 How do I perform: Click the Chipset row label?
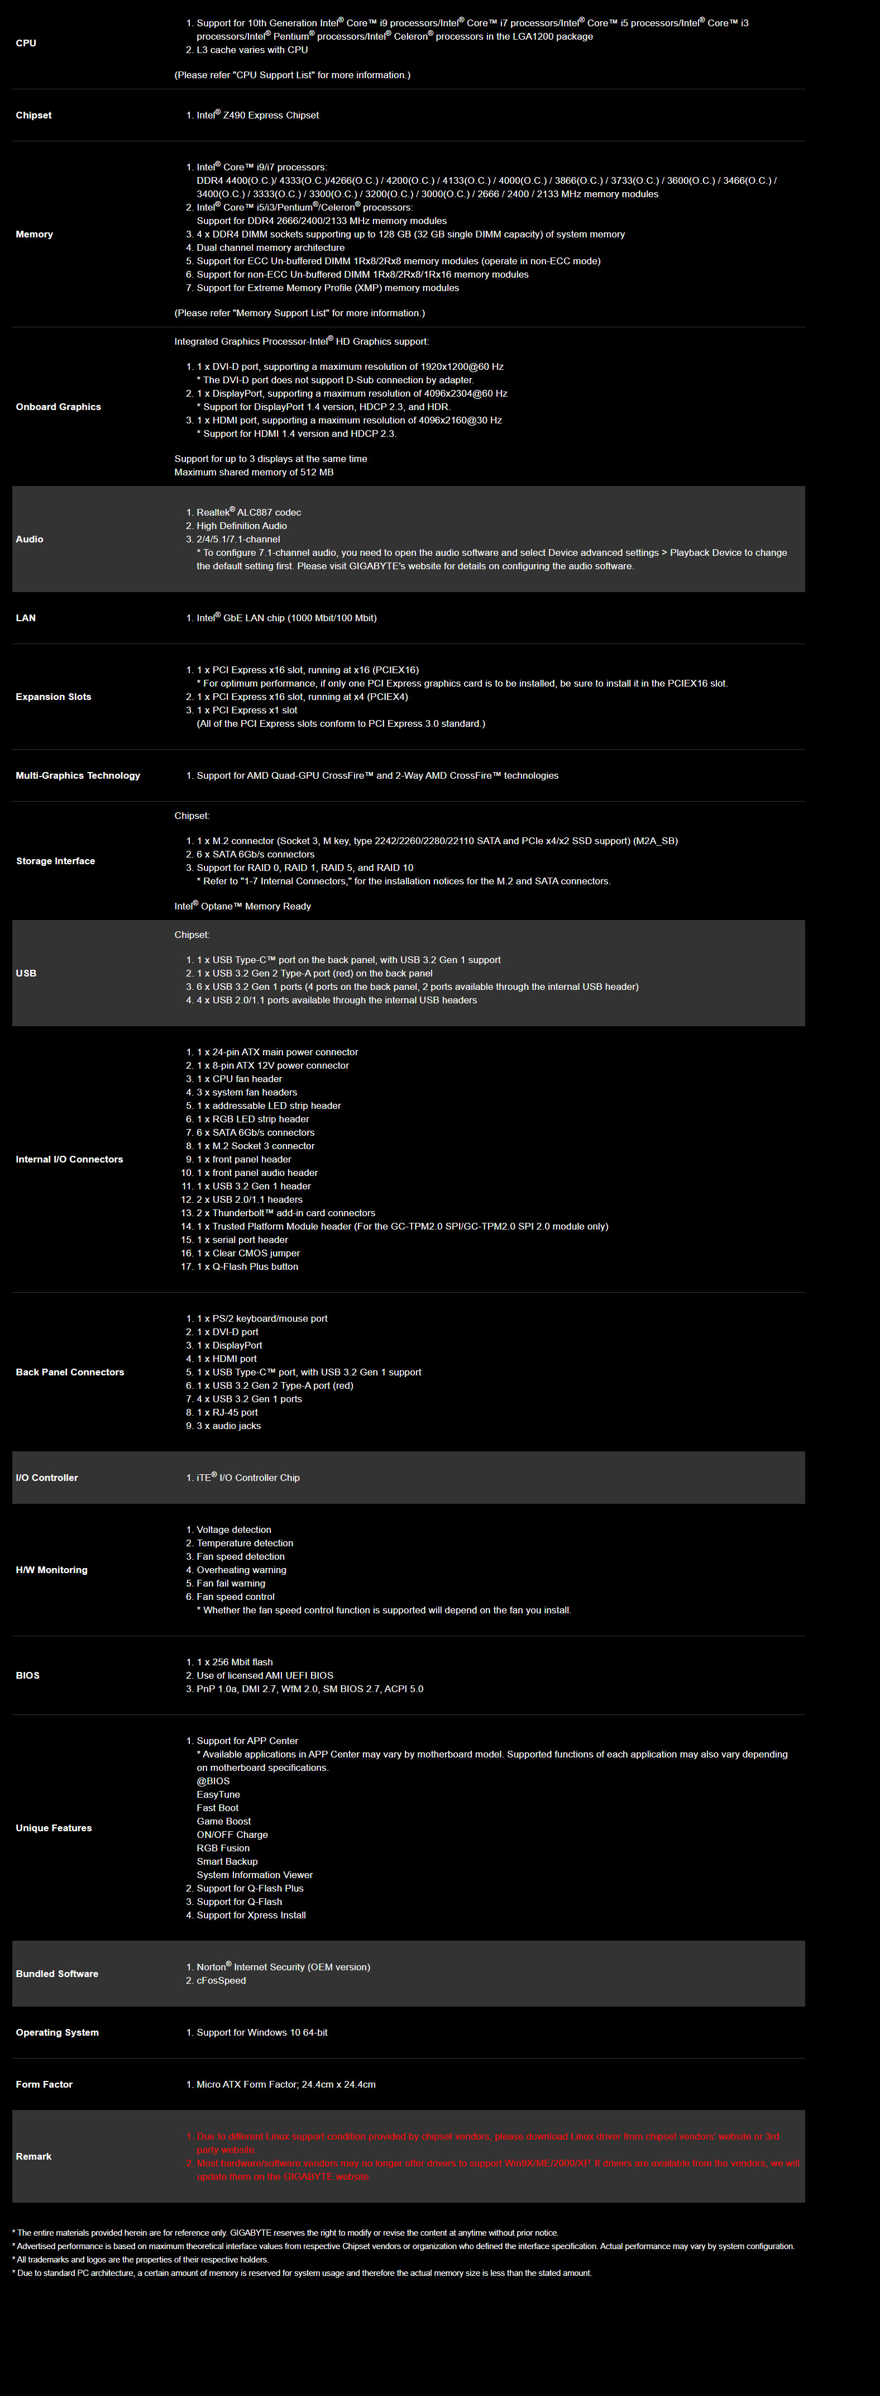pyautogui.click(x=34, y=115)
